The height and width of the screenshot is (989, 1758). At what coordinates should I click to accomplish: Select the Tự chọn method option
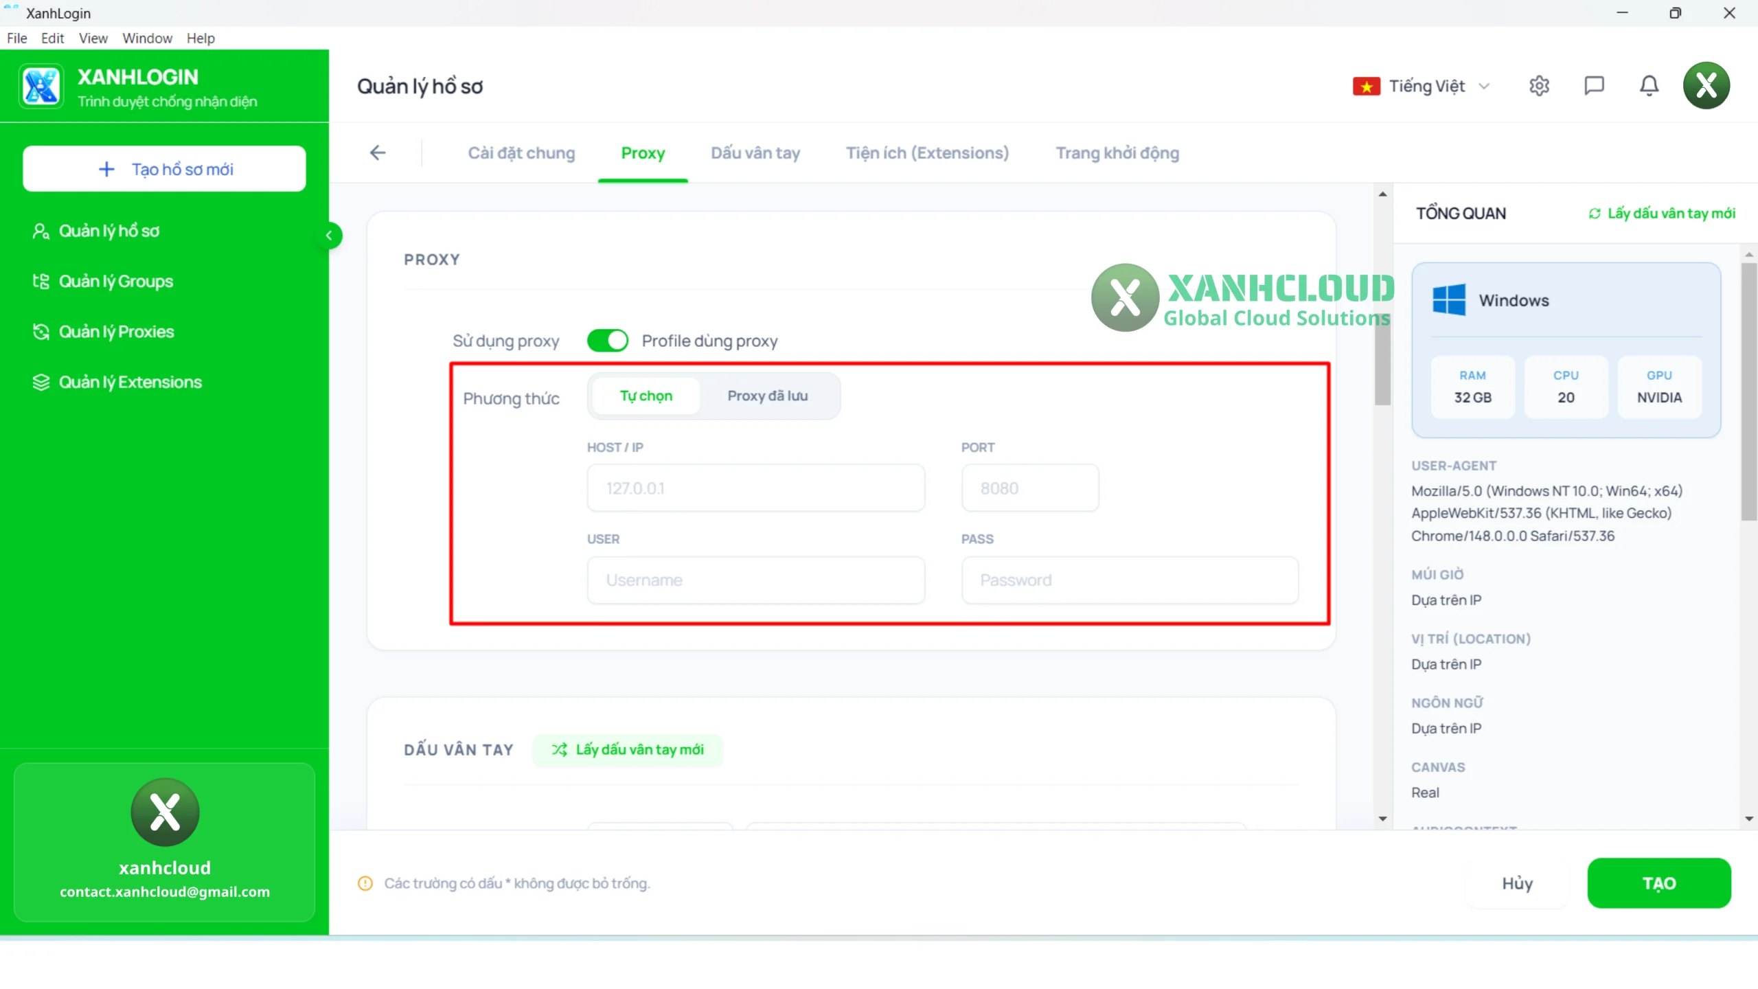tap(646, 396)
